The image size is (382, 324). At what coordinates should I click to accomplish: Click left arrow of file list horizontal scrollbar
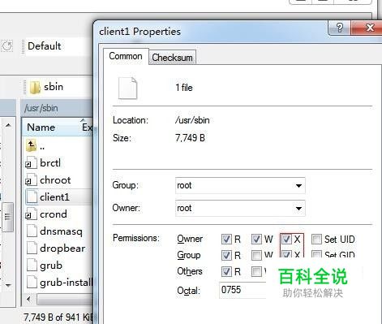coord(29,300)
